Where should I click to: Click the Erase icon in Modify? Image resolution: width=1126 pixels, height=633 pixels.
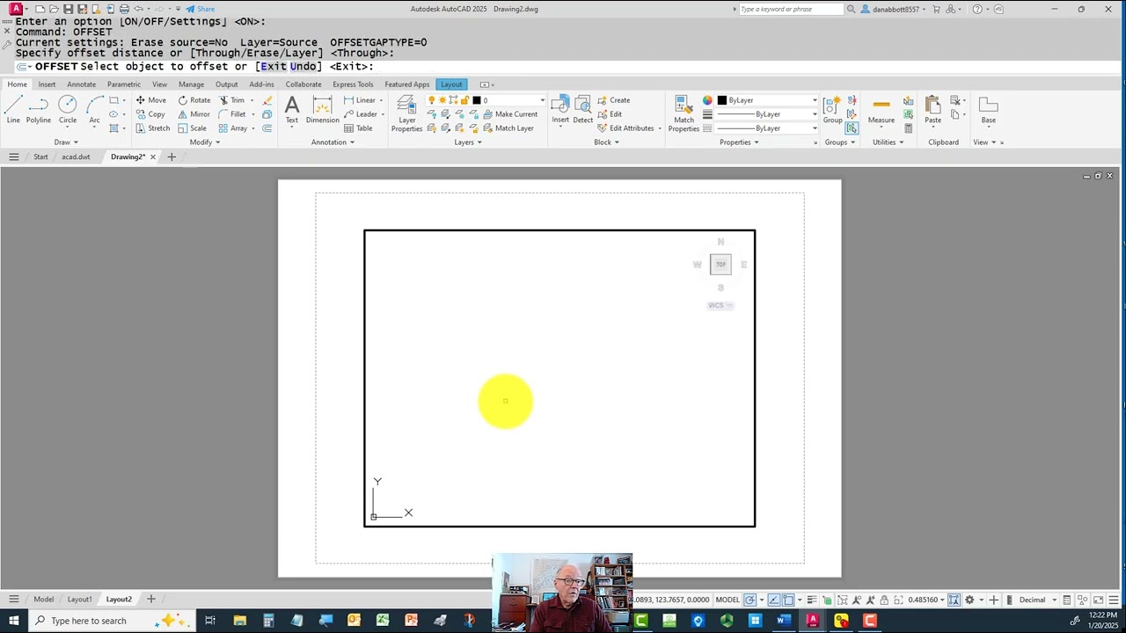267,100
